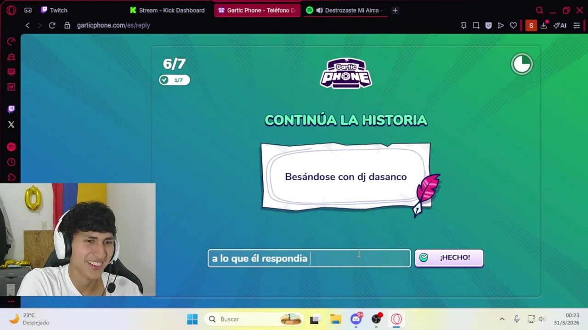This screenshot has height=330, width=588.
Task: Open Discord from the taskbar
Action: tap(356, 319)
